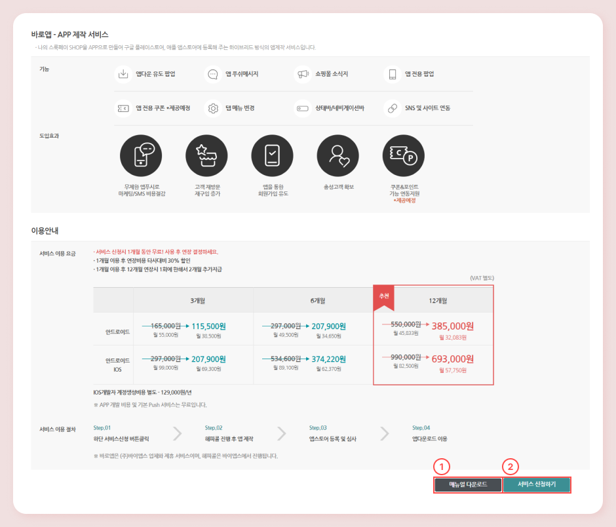Click the 매뉴얼 다운로드 button
Viewport: 616px width, 527px height.
click(x=468, y=485)
